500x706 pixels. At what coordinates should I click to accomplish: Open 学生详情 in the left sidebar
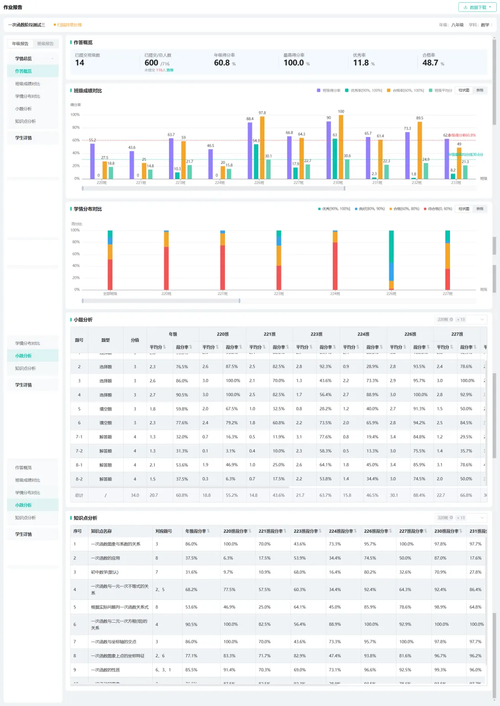(24, 138)
